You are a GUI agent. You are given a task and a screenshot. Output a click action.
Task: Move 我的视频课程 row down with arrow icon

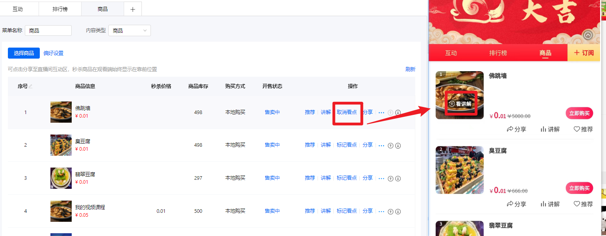coord(398,212)
